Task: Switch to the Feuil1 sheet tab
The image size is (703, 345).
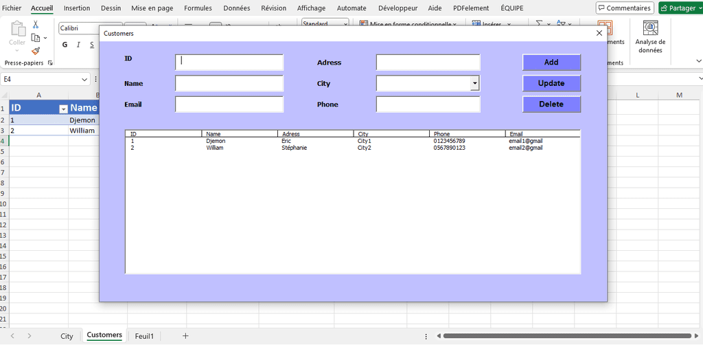Action: (x=144, y=336)
